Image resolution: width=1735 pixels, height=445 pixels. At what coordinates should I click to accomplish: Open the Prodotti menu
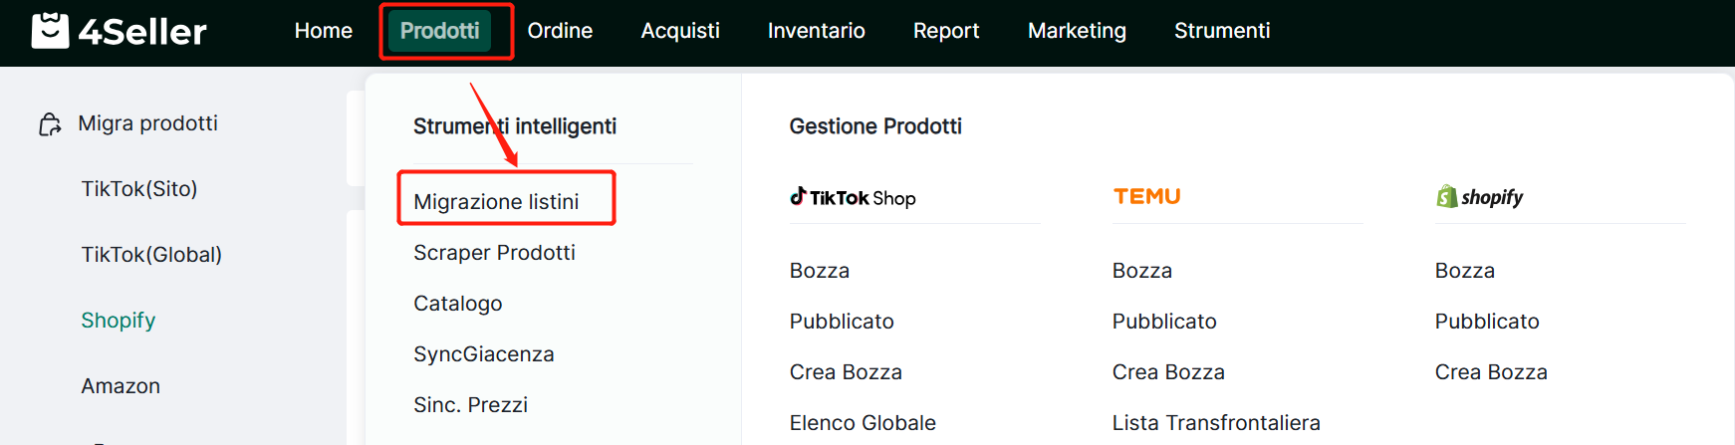pyautogui.click(x=439, y=31)
